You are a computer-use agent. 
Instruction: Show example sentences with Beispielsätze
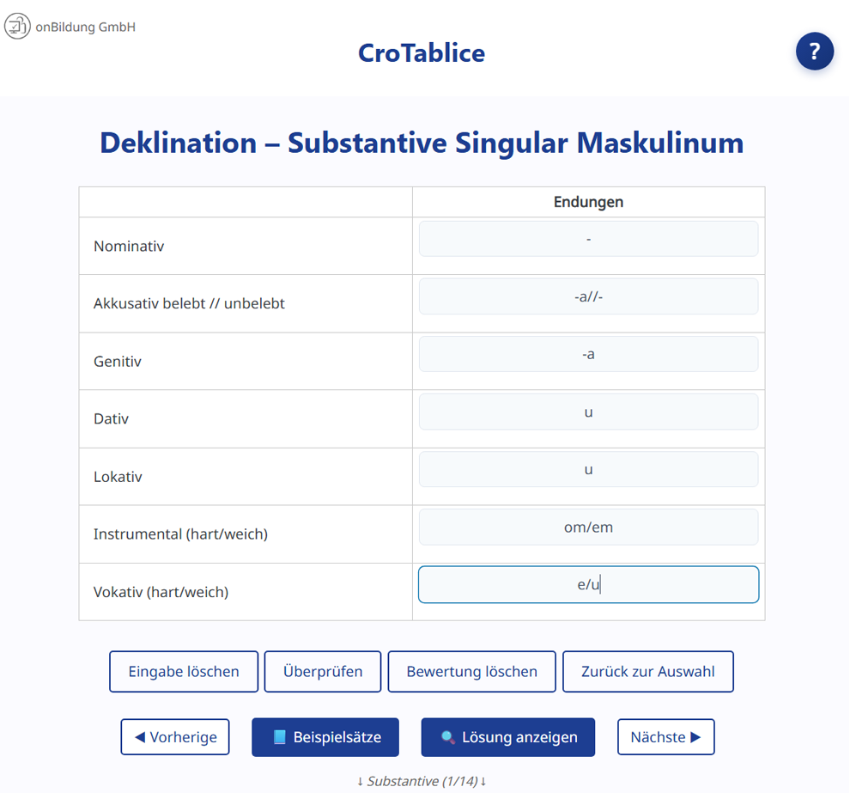click(x=325, y=736)
